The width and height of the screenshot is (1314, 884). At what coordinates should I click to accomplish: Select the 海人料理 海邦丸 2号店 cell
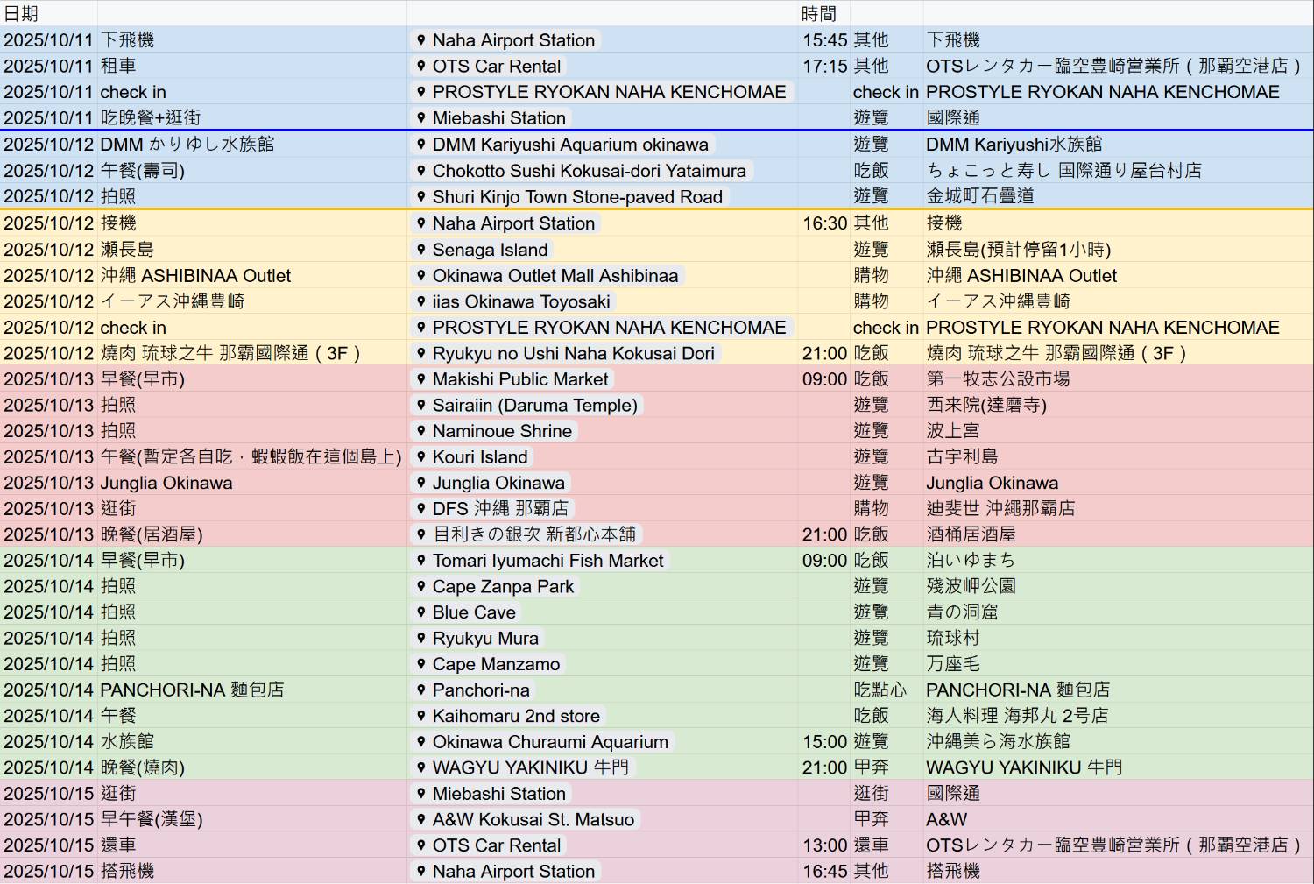tap(1119, 716)
